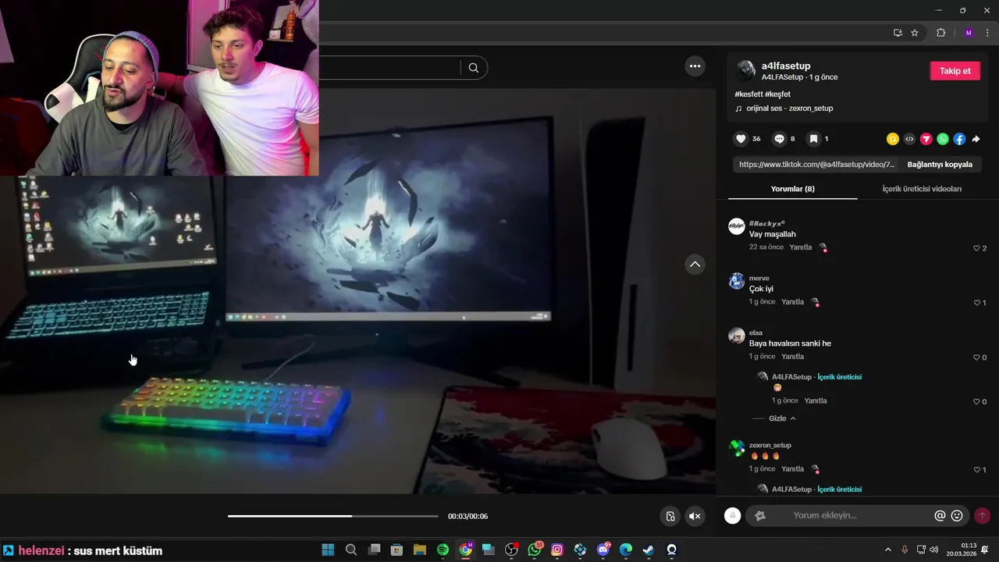Go to previous video with the up arrow
This screenshot has width=999, height=562.
[x=695, y=264]
